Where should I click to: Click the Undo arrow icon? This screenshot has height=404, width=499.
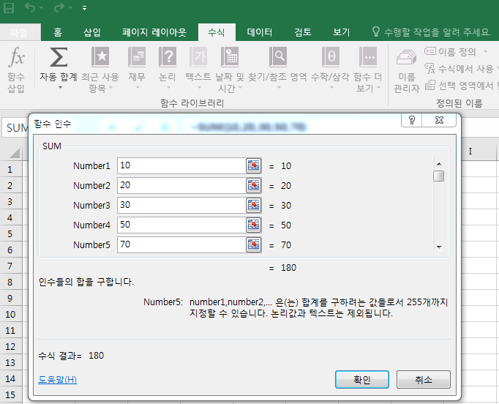30,7
